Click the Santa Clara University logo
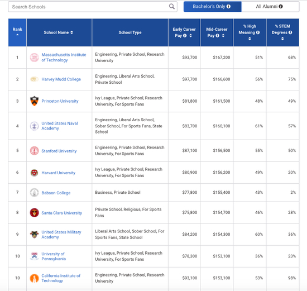 pyautogui.click(x=34, y=213)
